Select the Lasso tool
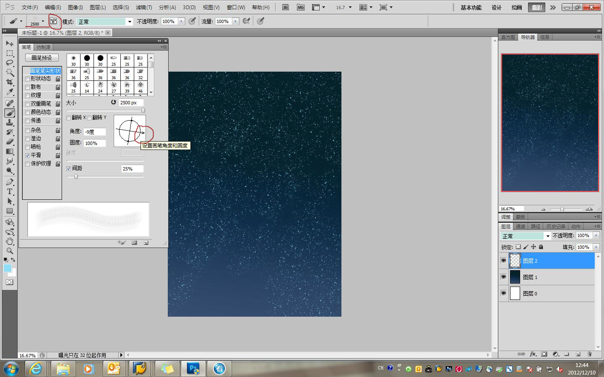This screenshot has height=377, width=604. click(10, 63)
